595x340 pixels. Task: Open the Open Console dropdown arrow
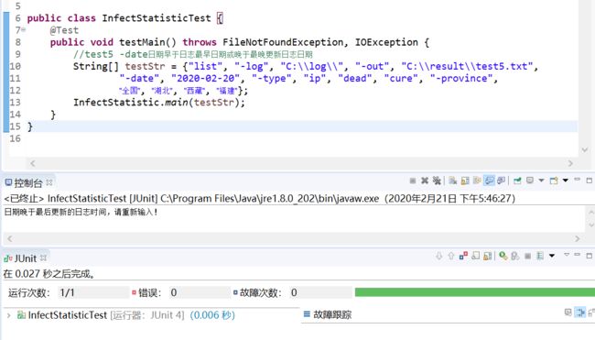click(x=566, y=181)
